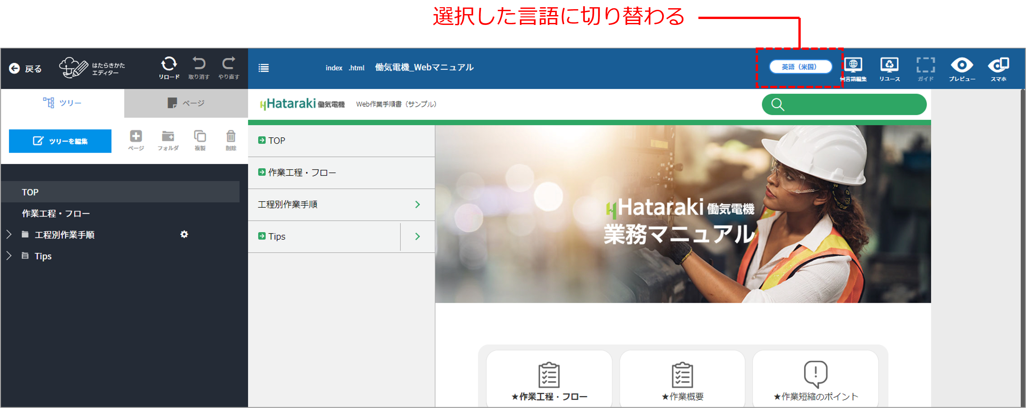Go back with 戻る button

[25, 69]
